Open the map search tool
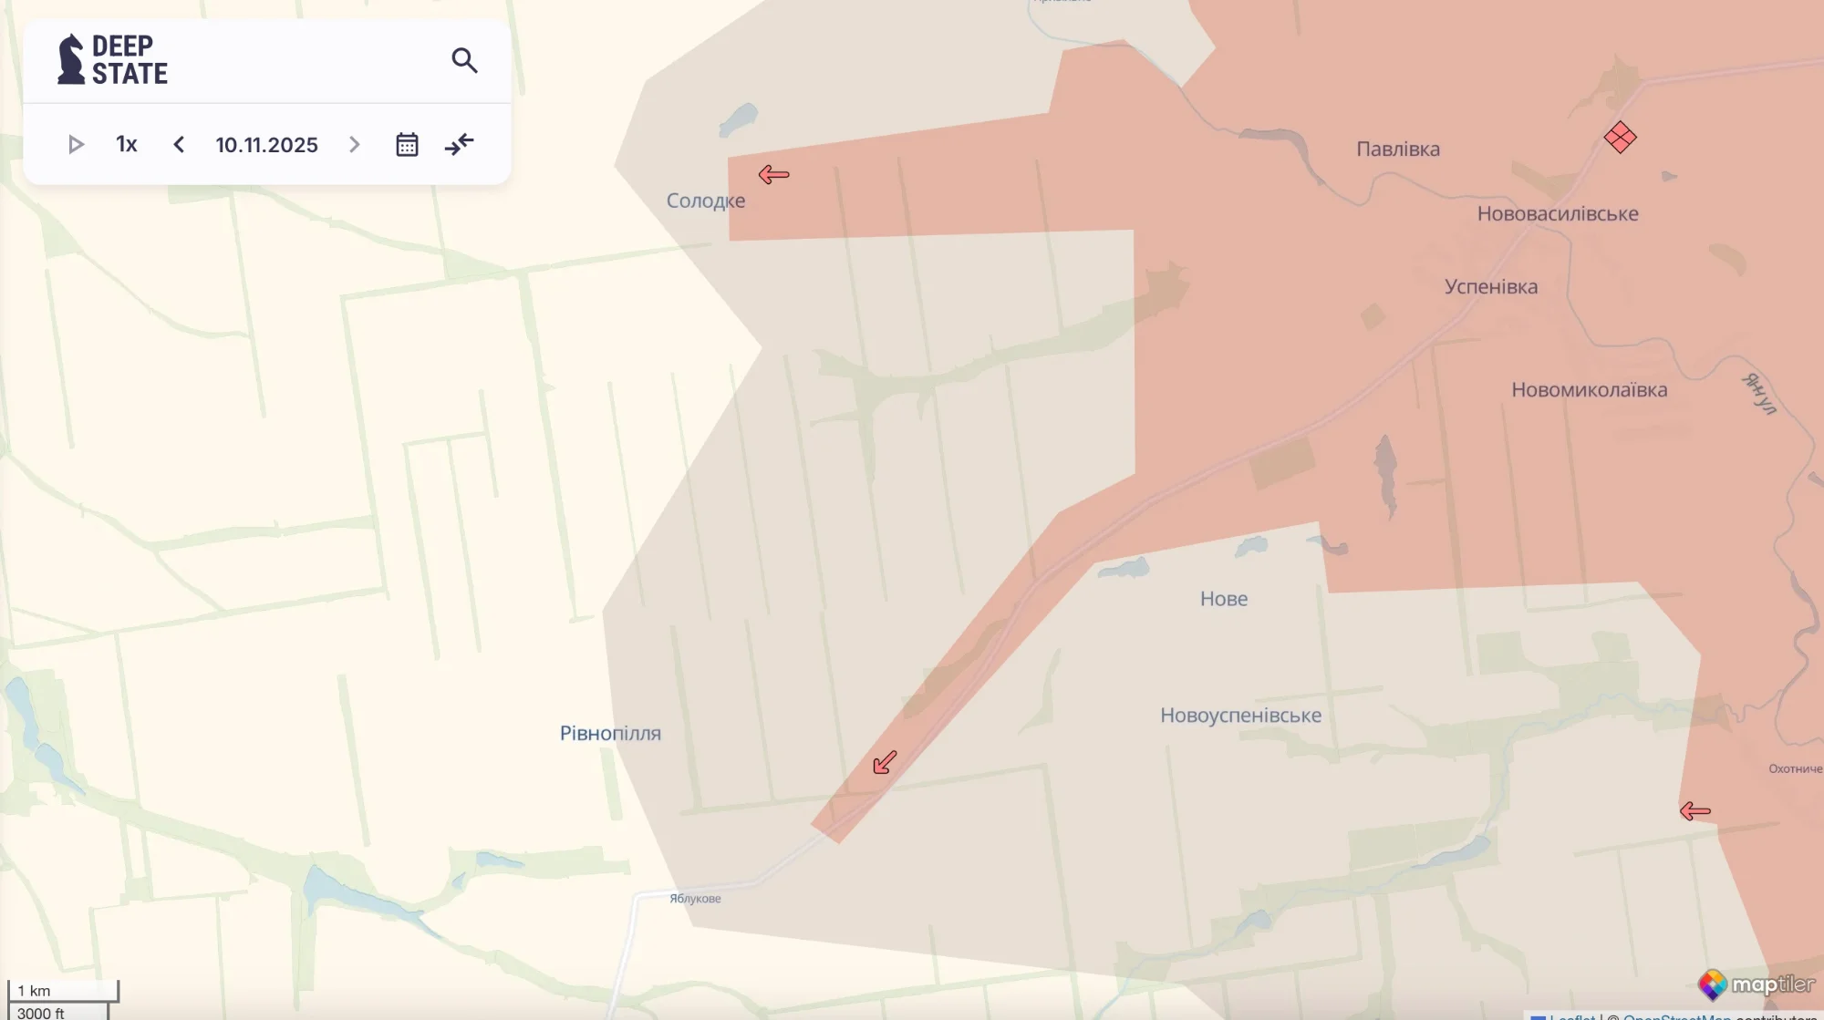This screenshot has height=1020, width=1824. point(465,60)
